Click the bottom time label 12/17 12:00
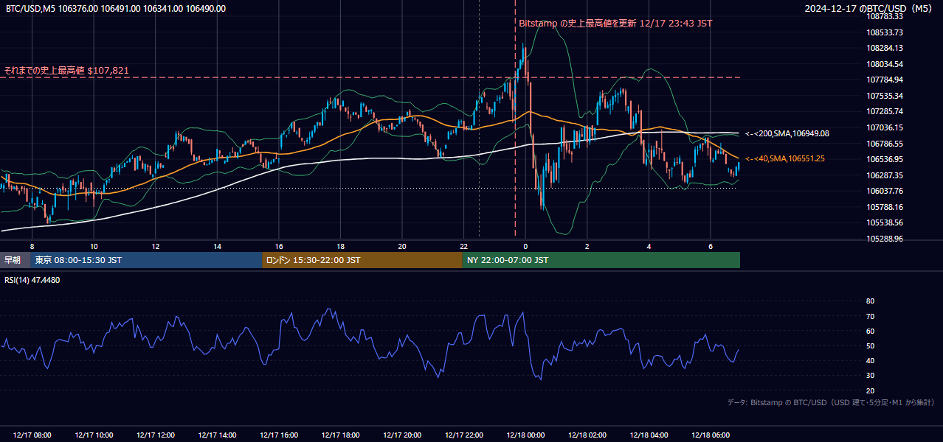The width and height of the screenshot is (943, 442). tap(156, 435)
